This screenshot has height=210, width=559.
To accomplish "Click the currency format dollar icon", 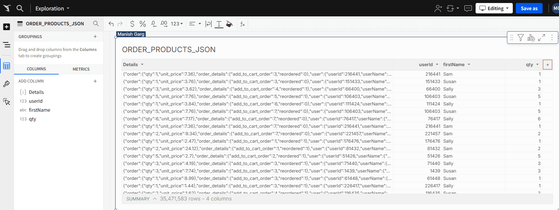I will click(x=132, y=24).
